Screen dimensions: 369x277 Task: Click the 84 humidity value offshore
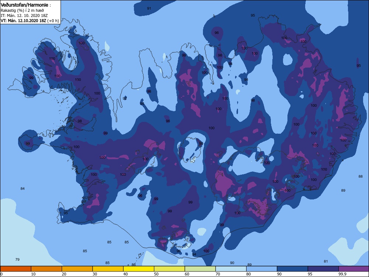23,189
